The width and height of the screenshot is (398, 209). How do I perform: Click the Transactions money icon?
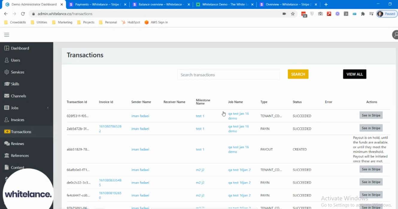[7, 132]
